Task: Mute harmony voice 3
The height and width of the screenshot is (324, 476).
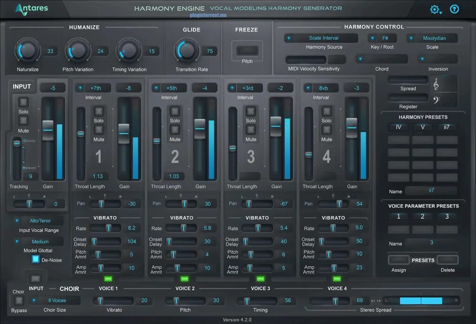Action: [x=251, y=130]
